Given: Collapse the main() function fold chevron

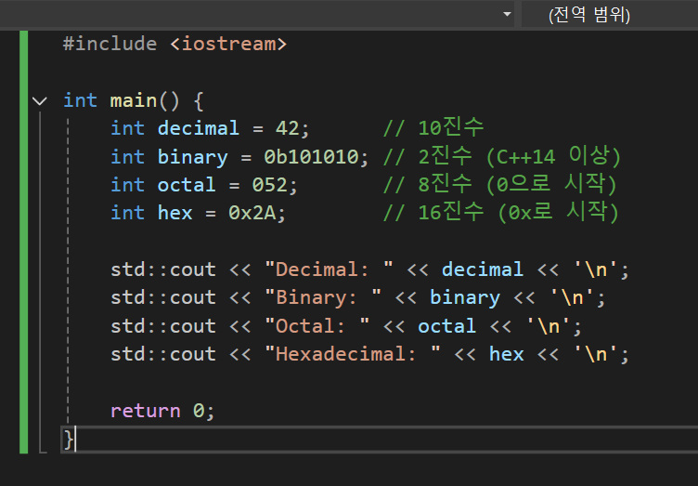Looking at the screenshot, I should [40, 101].
